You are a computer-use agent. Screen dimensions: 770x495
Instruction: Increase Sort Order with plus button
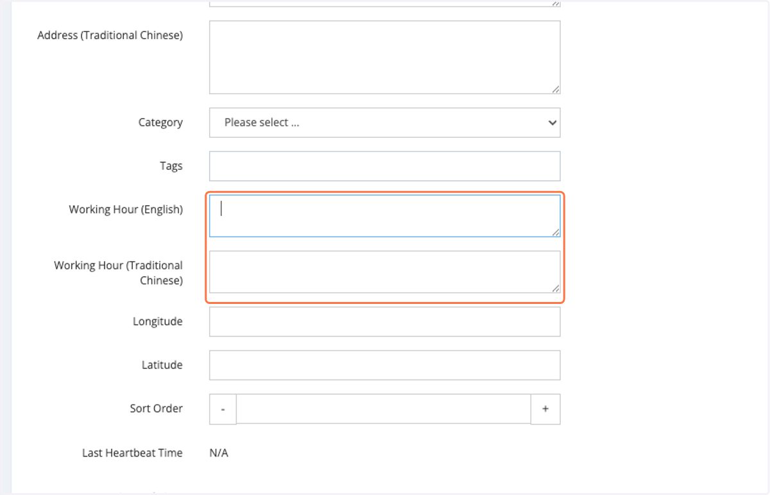(545, 409)
